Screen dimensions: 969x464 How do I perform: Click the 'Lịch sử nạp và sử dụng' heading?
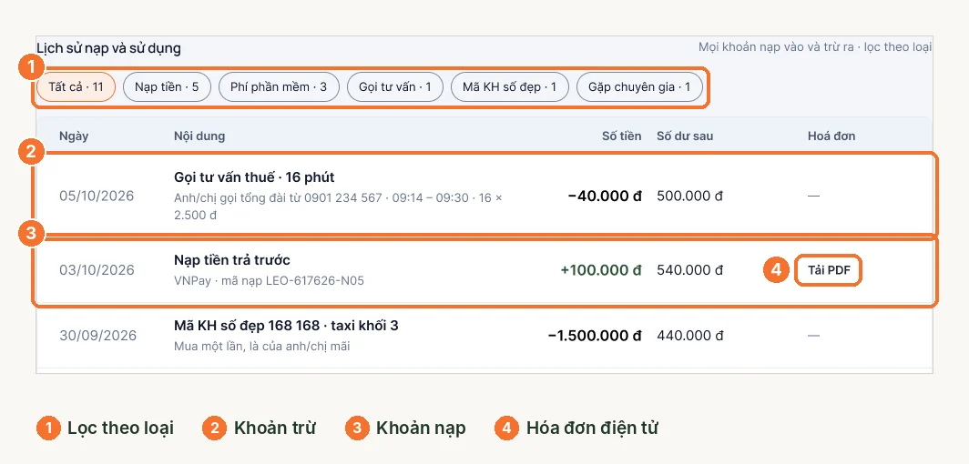point(108,48)
